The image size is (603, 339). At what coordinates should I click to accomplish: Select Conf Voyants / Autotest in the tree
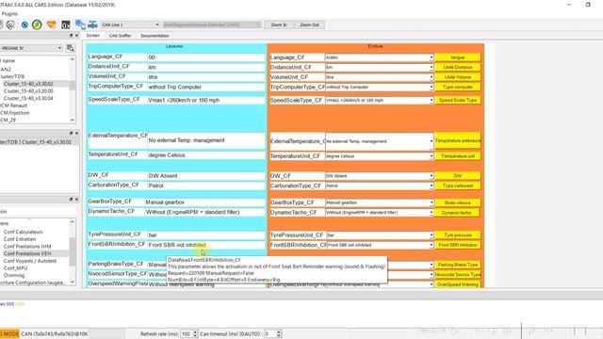(30, 261)
